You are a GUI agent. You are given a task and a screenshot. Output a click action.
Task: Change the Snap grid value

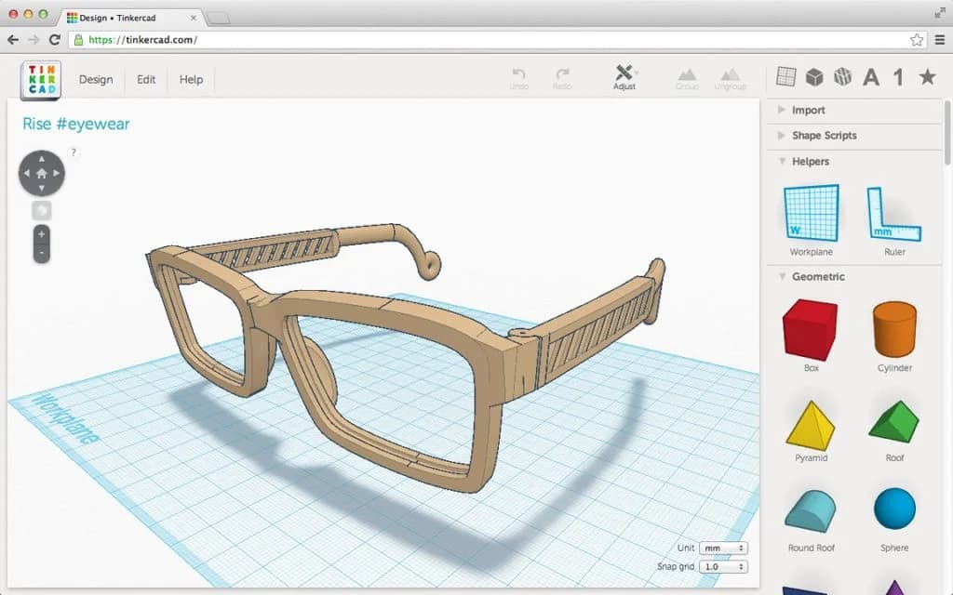point(723,565)
